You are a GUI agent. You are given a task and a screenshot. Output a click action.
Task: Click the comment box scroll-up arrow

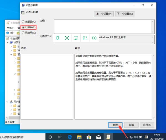[x=152, y=22]
